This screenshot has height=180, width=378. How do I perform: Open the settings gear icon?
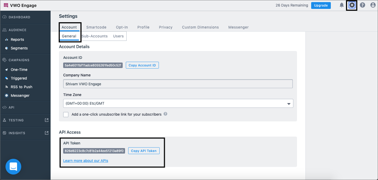click(x=352, y=5)
